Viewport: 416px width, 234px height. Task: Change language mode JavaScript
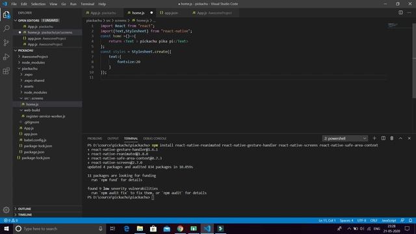[x=389, y=220]
